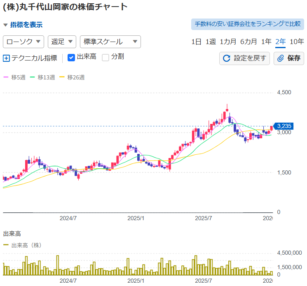Viewport: 307px width, 286px height.
Task: Click the paperclip icon in 保存
Action: pyautogui.click(x=281, y=58)
